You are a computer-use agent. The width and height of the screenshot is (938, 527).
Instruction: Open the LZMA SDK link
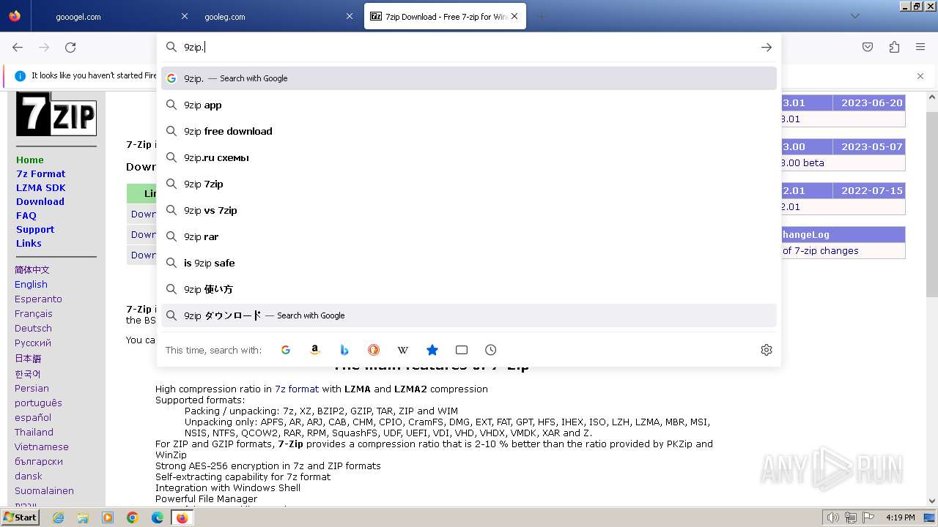tap(41, 187)
